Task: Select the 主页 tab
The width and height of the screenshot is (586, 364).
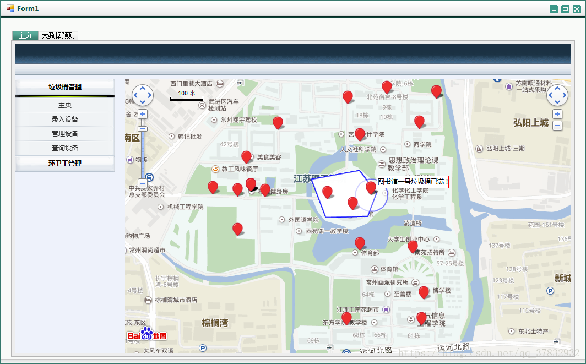Action: coord(25,35)
